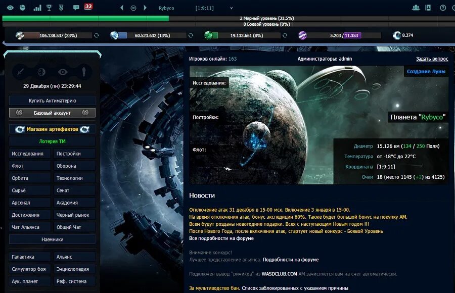Click the 2 Мирный уровень progress bar
The height and width of the screenshot is (293, 455).
coord(229,18)
